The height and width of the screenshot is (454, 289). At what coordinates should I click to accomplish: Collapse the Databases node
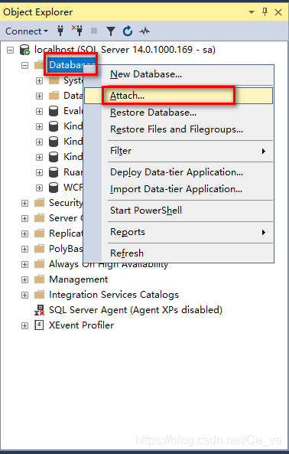click(25, 65)
